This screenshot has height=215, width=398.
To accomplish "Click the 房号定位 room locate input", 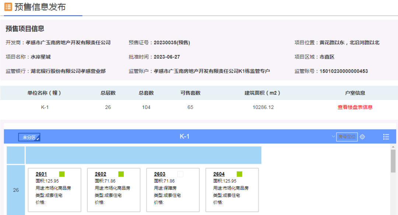I will 347,137.
